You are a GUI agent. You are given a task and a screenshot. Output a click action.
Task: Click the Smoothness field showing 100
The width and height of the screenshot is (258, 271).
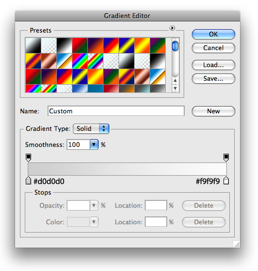78,145
